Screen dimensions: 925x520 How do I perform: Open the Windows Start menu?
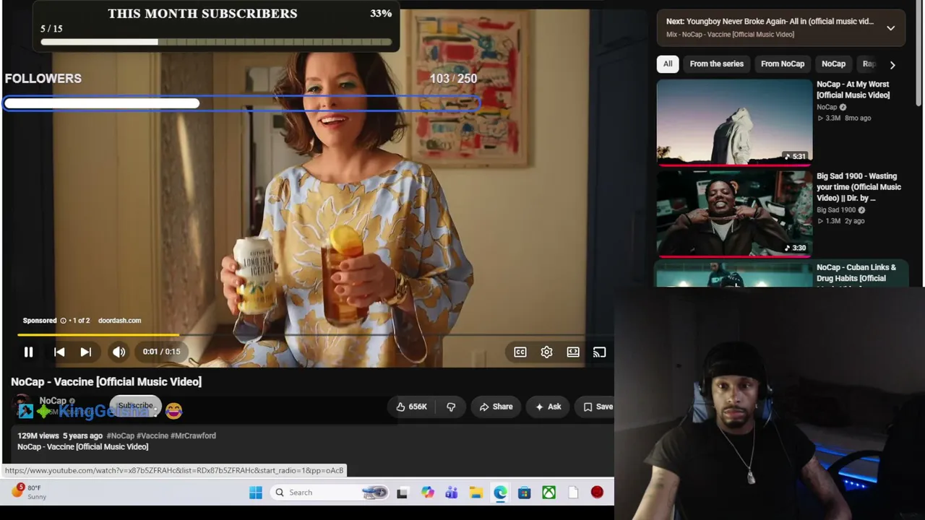pos(256,493)
